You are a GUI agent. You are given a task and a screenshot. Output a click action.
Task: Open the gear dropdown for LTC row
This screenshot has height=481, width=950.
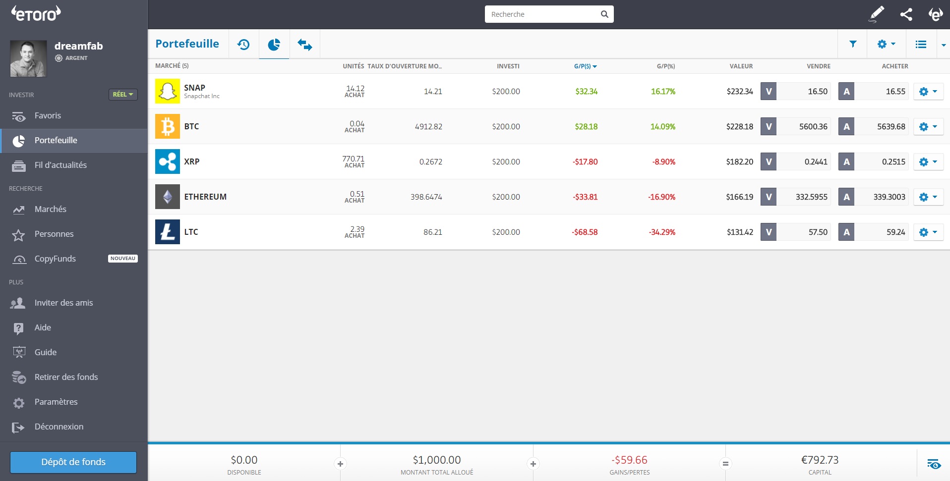[928, 232]
